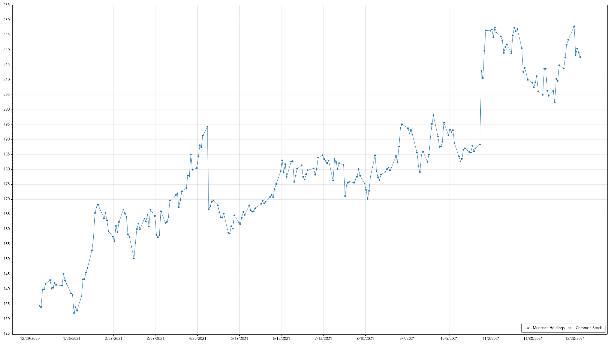The height and width of the screenshot is (344, 612).
Task: Click the 7/13/2021 x-axis label
Action: point(323,339)
